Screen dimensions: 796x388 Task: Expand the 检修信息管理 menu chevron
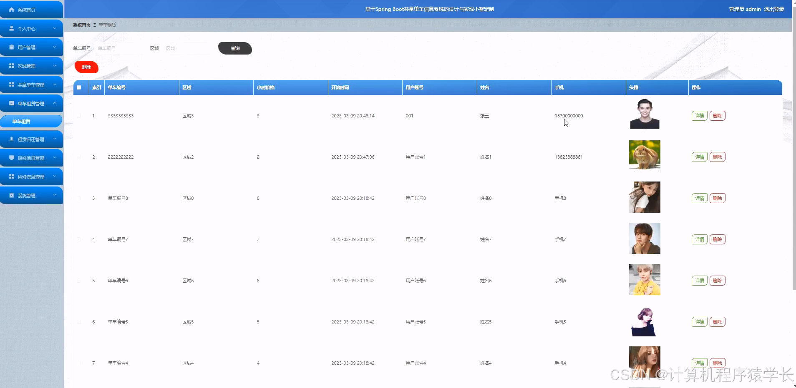(x=55, y=177)
